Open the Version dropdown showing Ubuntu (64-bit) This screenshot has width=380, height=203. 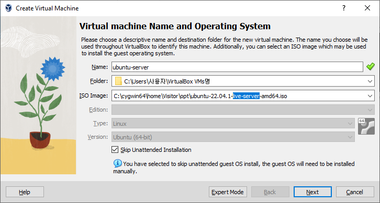[x=233, y=137]
